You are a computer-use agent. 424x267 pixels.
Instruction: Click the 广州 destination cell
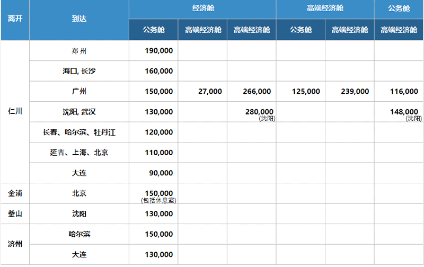click(79, 91)
